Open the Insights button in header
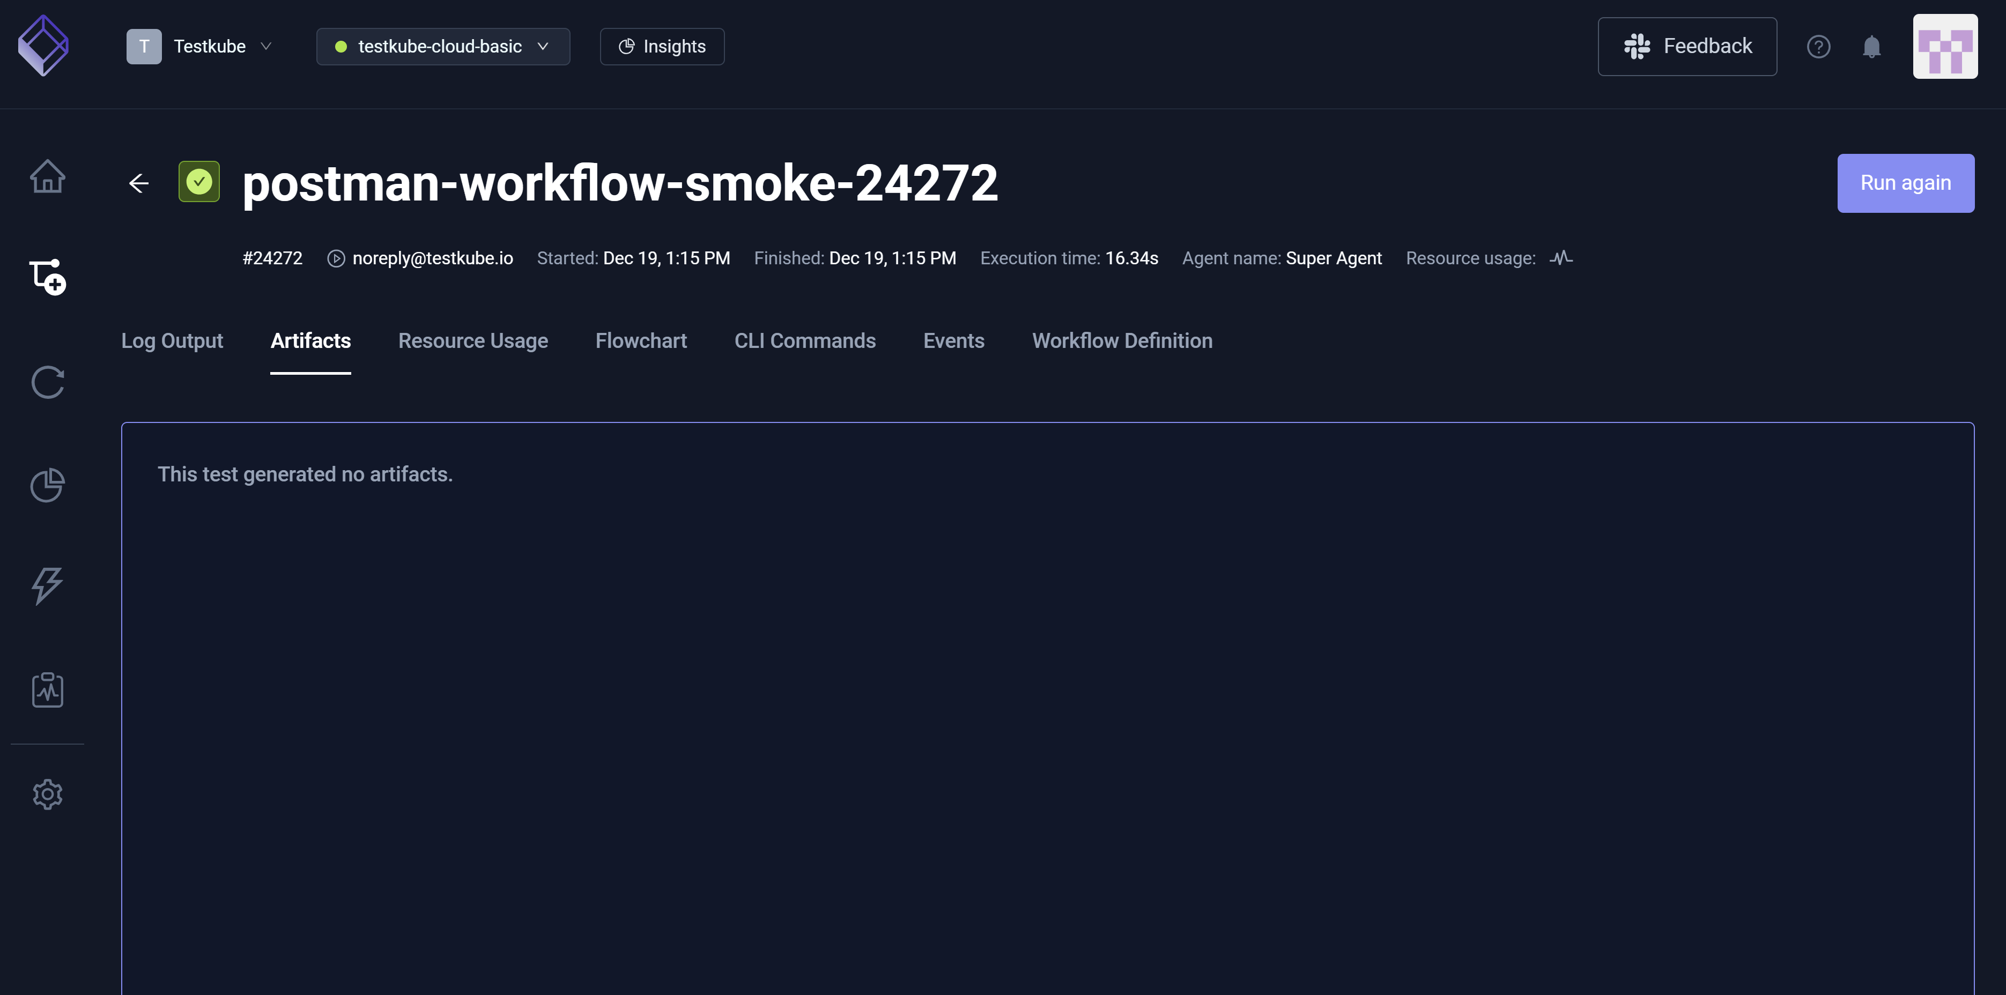 662,47
